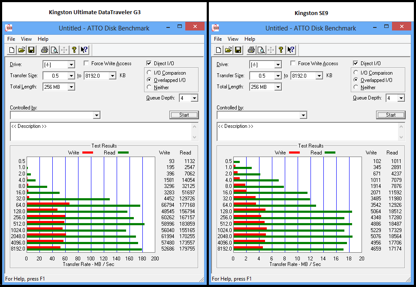Click Description scrollbar up arrow, Kingston SE9 window
The width and height of the screenshot is (416, 287).
tap(401, 127)
